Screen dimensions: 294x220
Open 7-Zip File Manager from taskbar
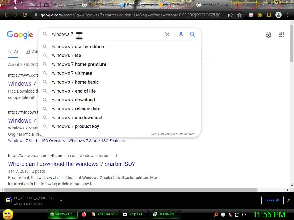click(x=135, y=214)
